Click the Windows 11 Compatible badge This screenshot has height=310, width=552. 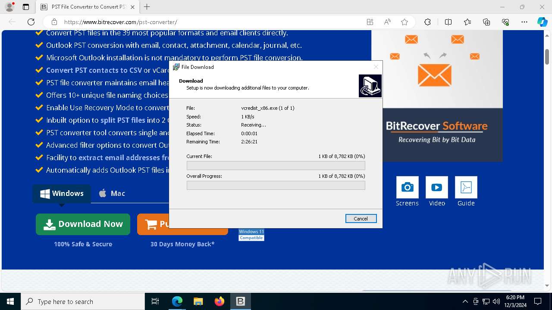[x=251, y=235]
